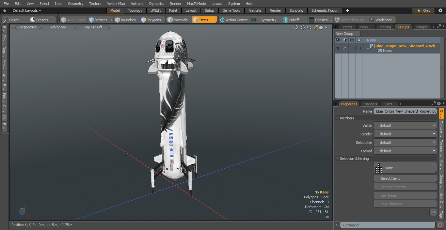Click the group render camera column header

coord(345,40)
